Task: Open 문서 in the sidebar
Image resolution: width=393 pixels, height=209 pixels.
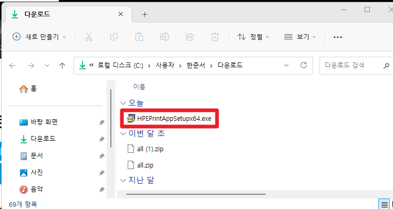Action: click(x=32, y=156)
